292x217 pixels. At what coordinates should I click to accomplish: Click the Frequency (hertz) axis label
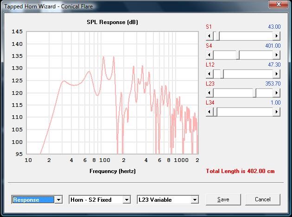click(x=113, y=171)
